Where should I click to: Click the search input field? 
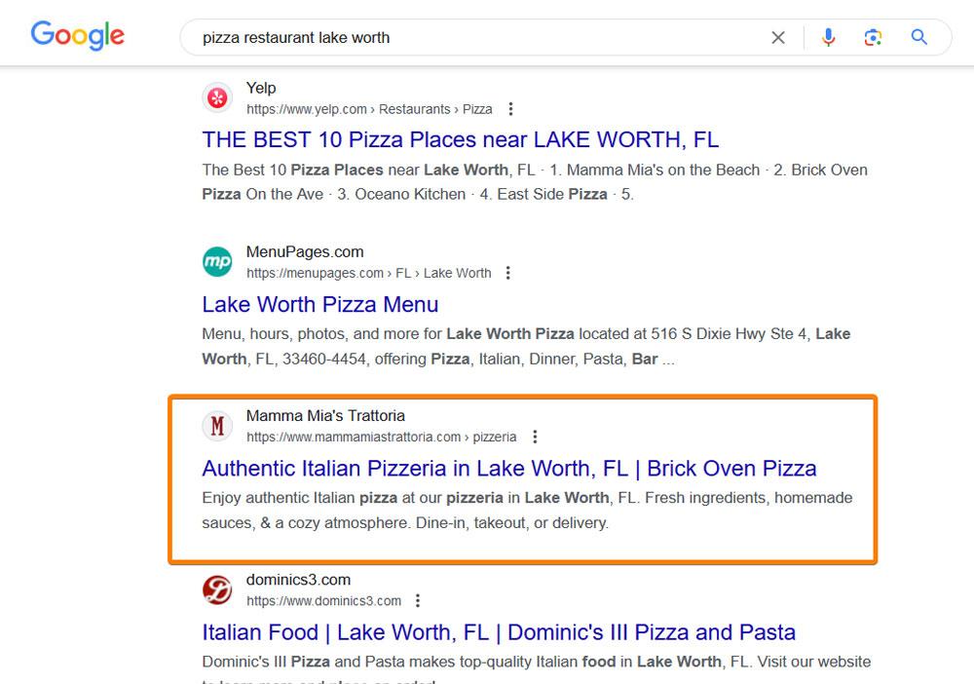[478, 38]
